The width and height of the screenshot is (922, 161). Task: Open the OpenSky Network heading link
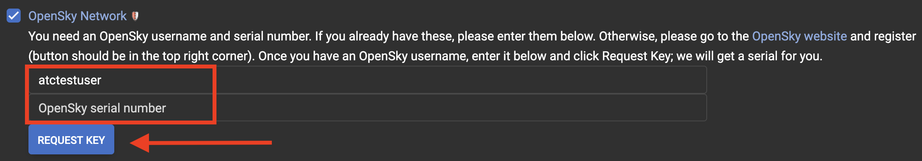77,16
